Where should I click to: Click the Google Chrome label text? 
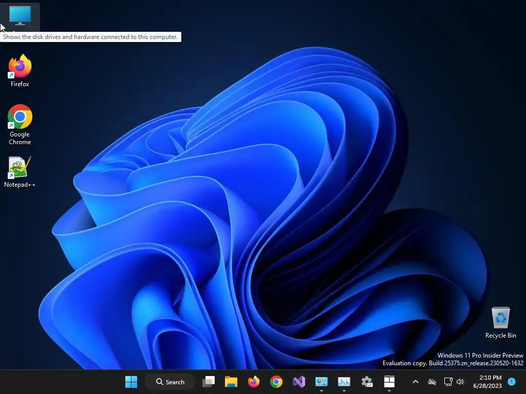coord(20,138)
